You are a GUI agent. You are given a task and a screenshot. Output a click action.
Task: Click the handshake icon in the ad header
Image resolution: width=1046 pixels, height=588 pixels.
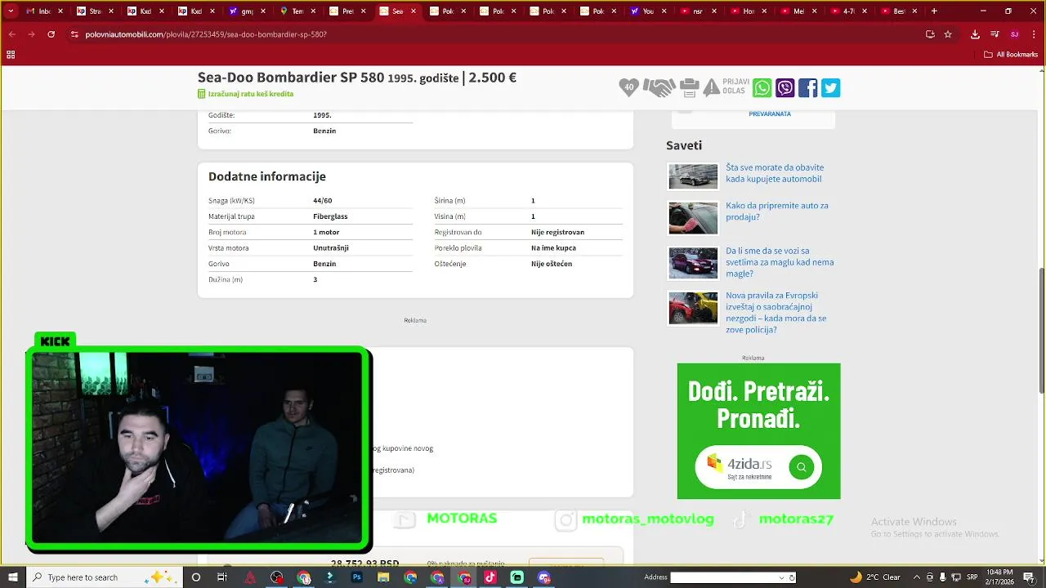[659, 87]
